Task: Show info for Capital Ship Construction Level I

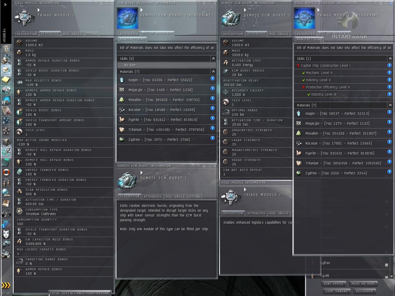Action: pyautogui.click(x=390, y=65)
